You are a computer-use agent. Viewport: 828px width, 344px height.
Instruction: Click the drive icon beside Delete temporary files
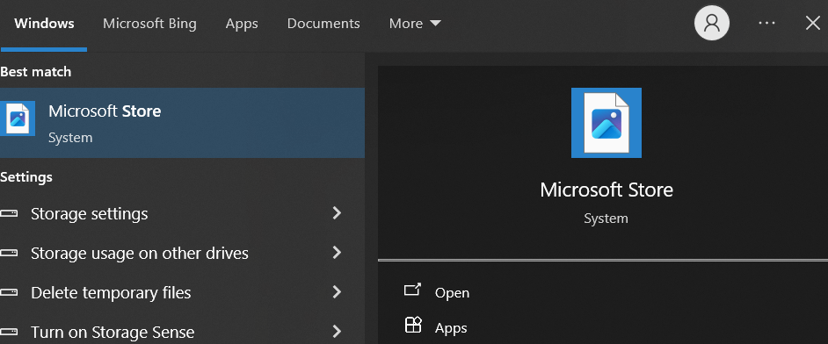[x=9, y=292]
